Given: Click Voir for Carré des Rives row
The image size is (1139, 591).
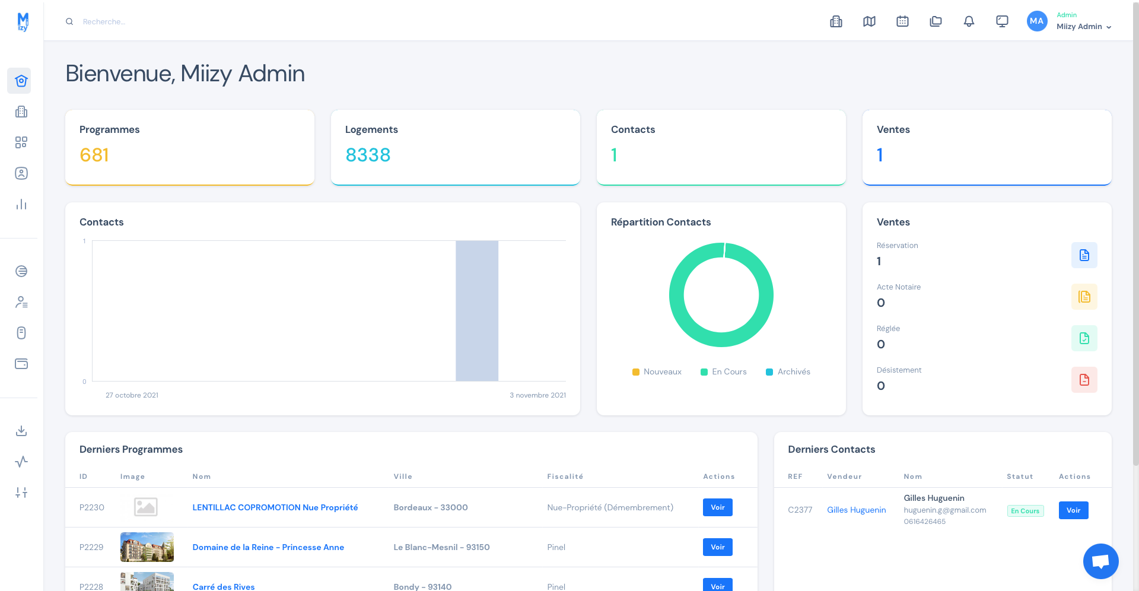Looking at the screenshot, I should [718, 585].
